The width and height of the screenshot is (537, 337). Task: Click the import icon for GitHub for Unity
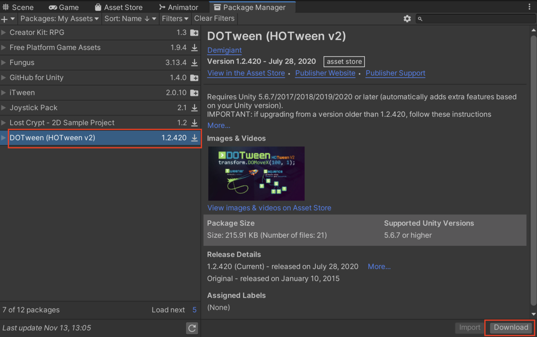click(x=194, y=78)
